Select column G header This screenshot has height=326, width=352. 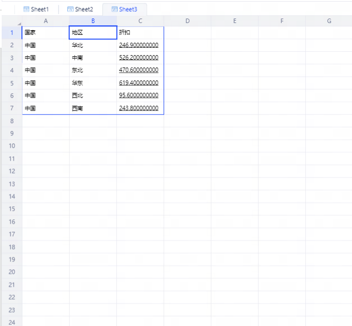pos(329,21)
